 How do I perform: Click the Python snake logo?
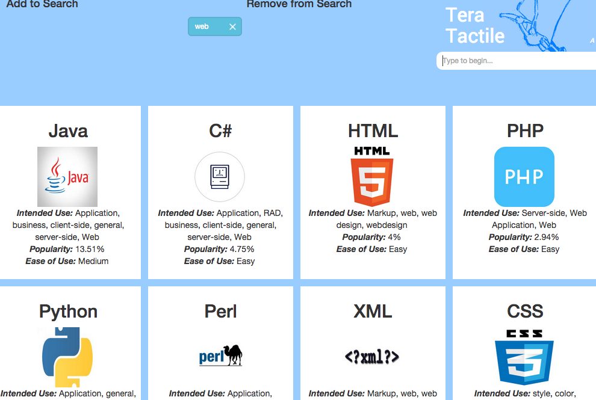(x=67, y=357)
